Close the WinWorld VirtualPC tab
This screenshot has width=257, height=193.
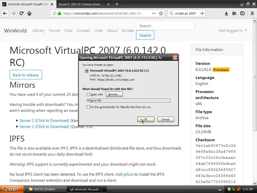point(52,4)
